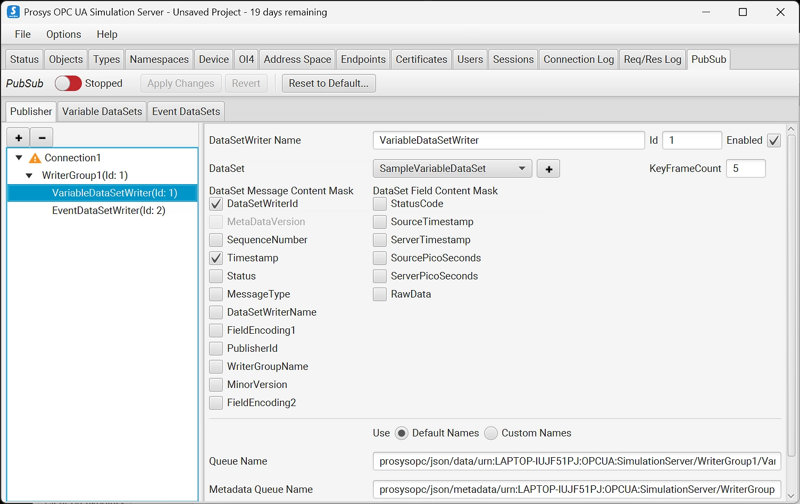Collapse the WriterGroup1 tree node

coord(29,176)
